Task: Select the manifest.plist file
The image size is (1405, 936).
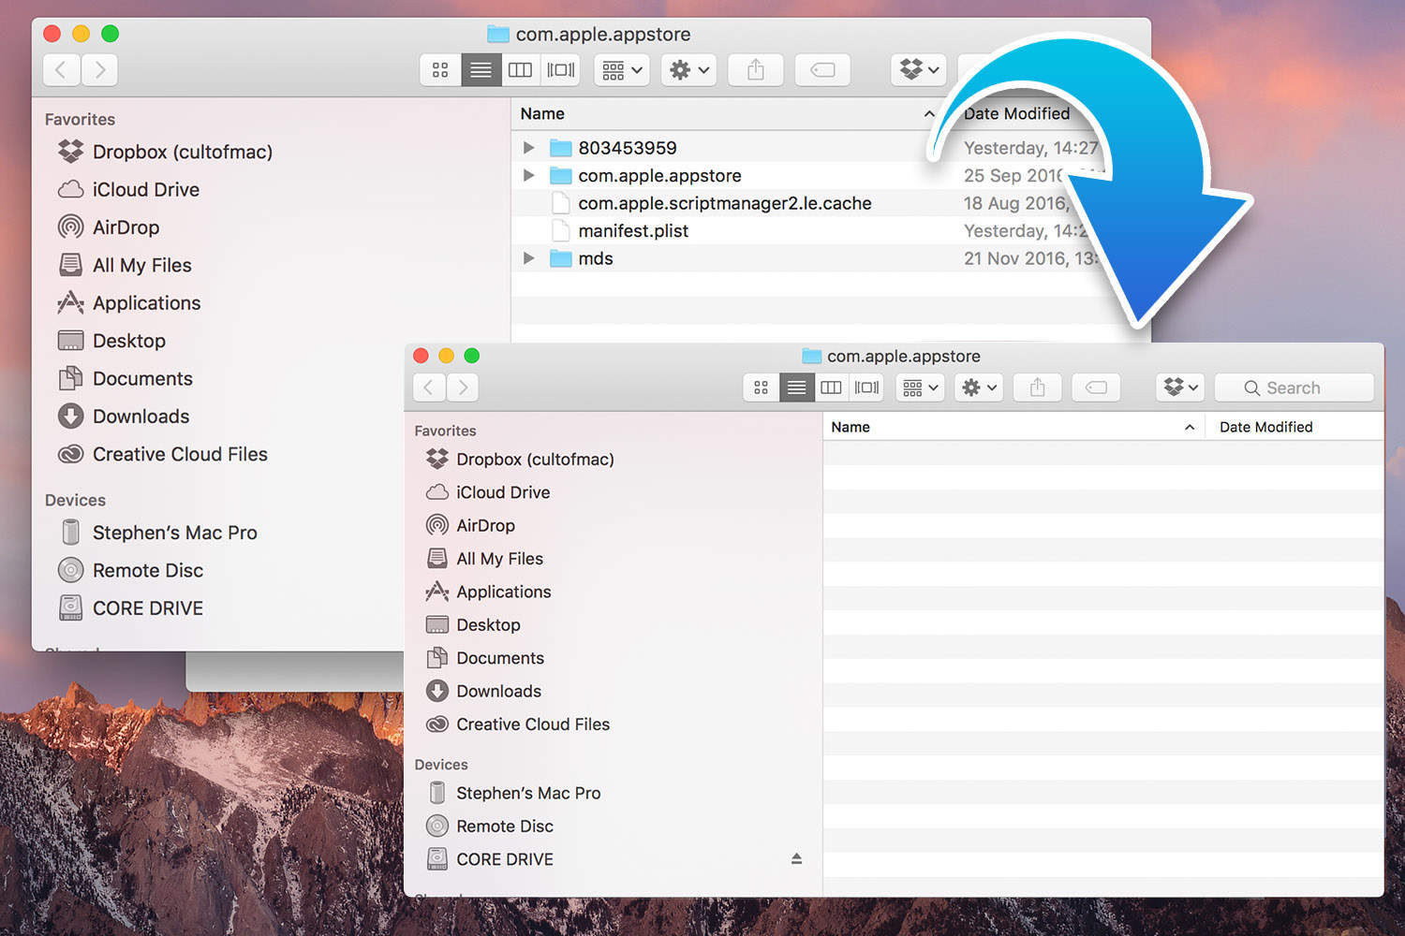Action: pyautogui.click(x=633, y=231)
